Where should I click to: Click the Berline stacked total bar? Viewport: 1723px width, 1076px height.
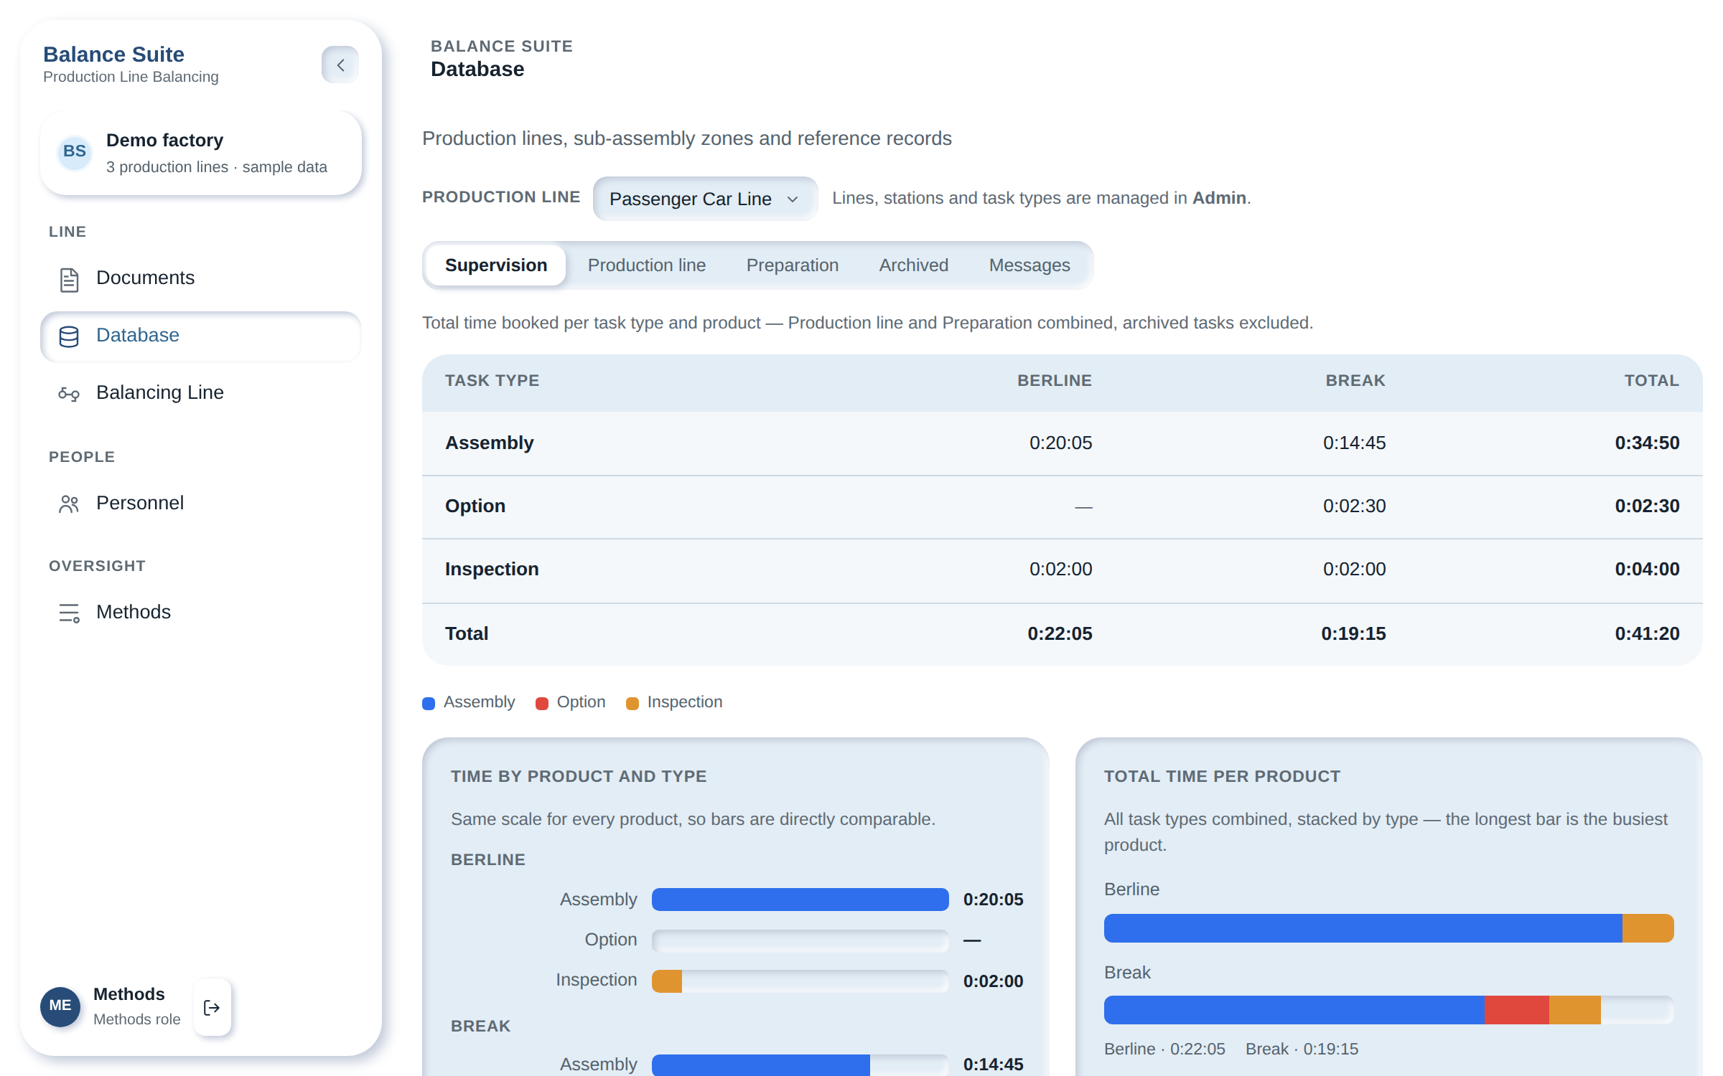click(1388, 928)
